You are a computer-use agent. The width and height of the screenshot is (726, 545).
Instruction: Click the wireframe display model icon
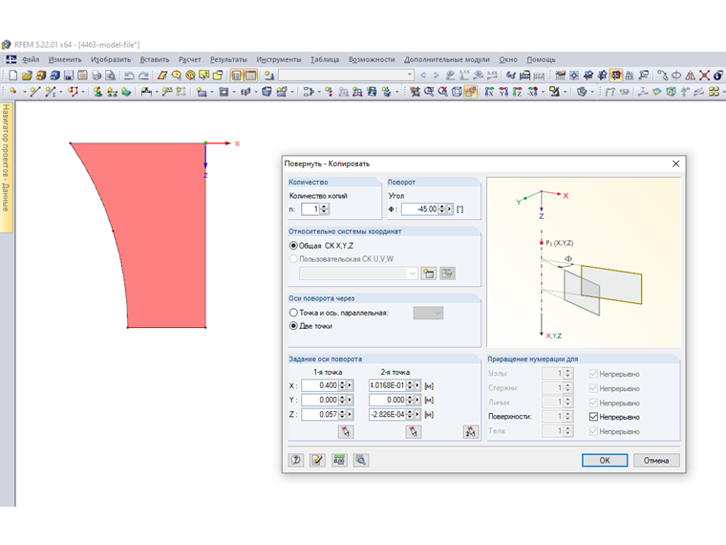coord(457,91)
